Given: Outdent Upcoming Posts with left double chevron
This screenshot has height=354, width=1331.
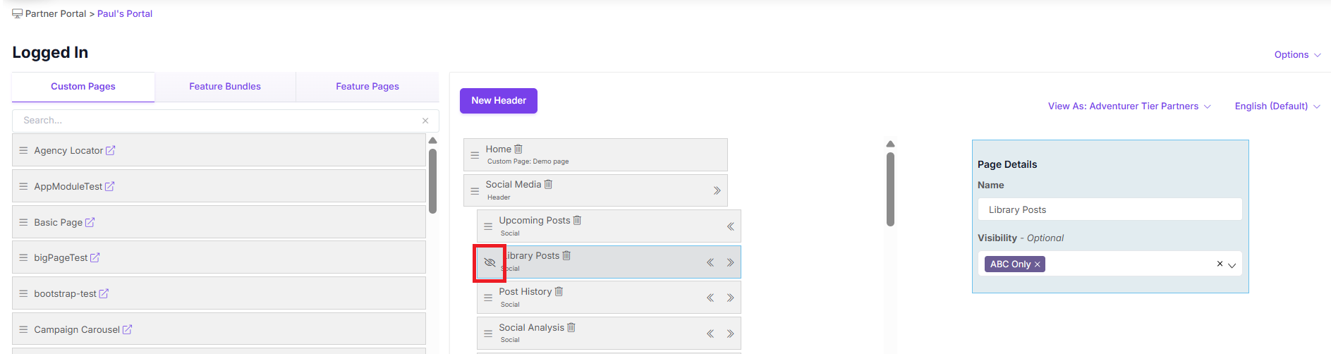Looking at the screenshot, I should 730,226.
